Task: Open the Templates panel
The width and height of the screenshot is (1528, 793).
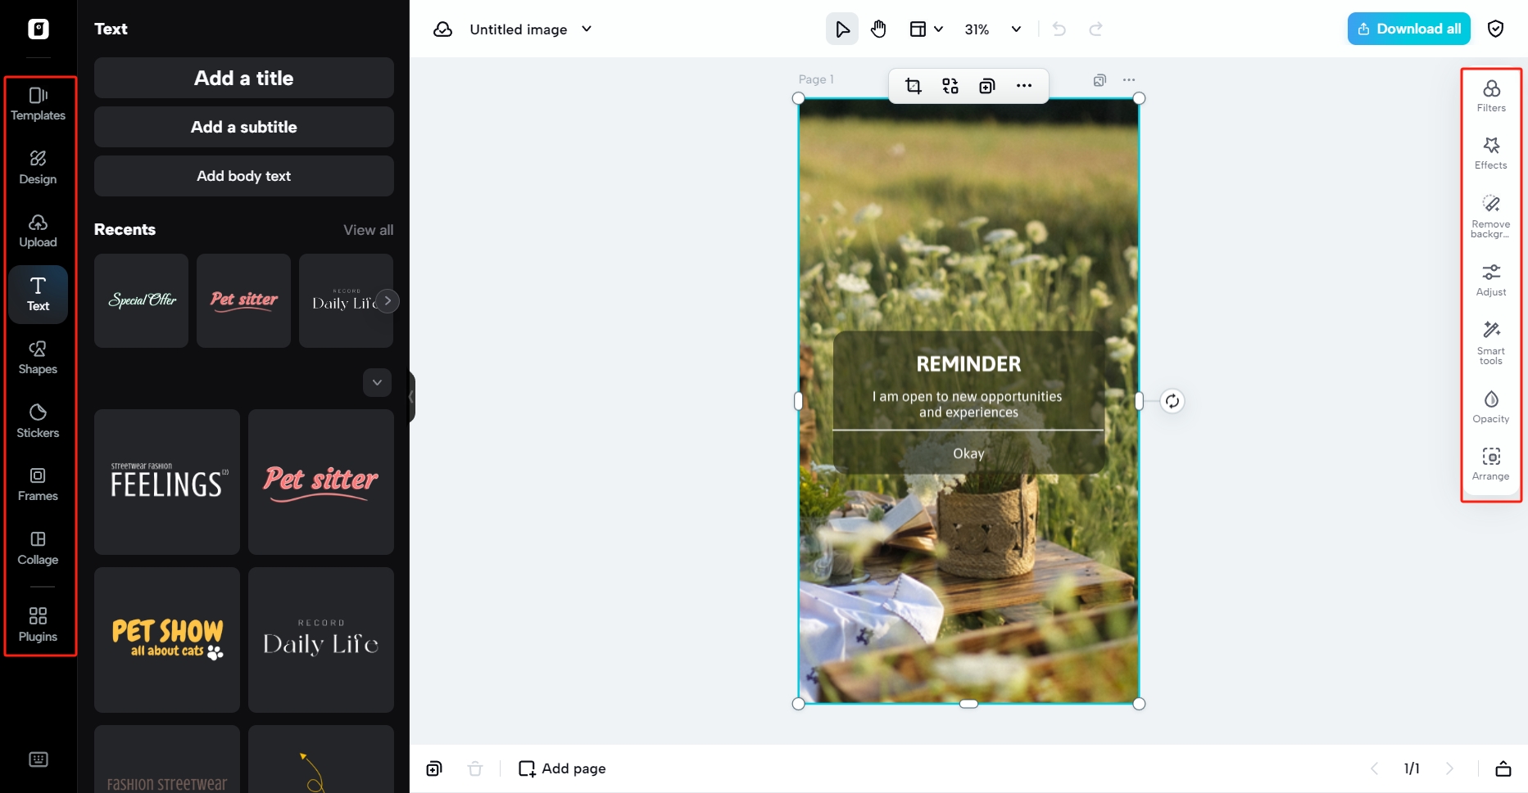Action: tap(38, 104)
